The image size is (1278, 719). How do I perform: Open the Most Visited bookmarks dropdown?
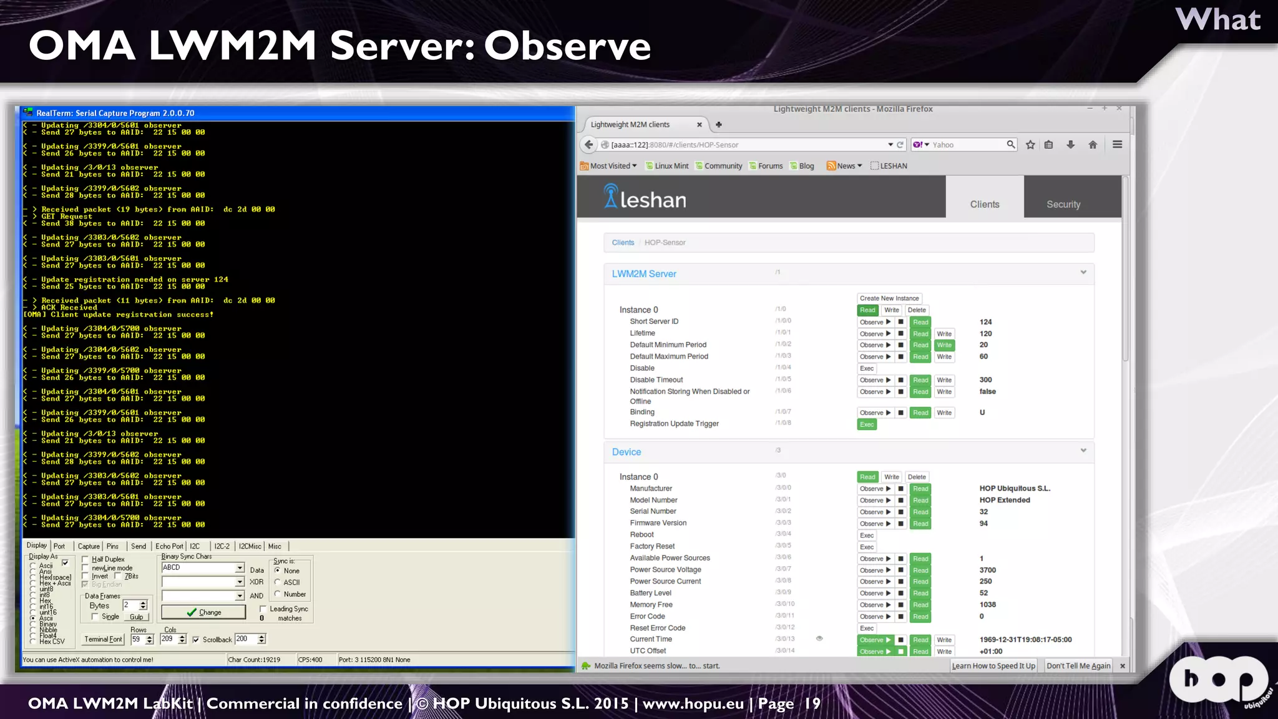point(635,166)
